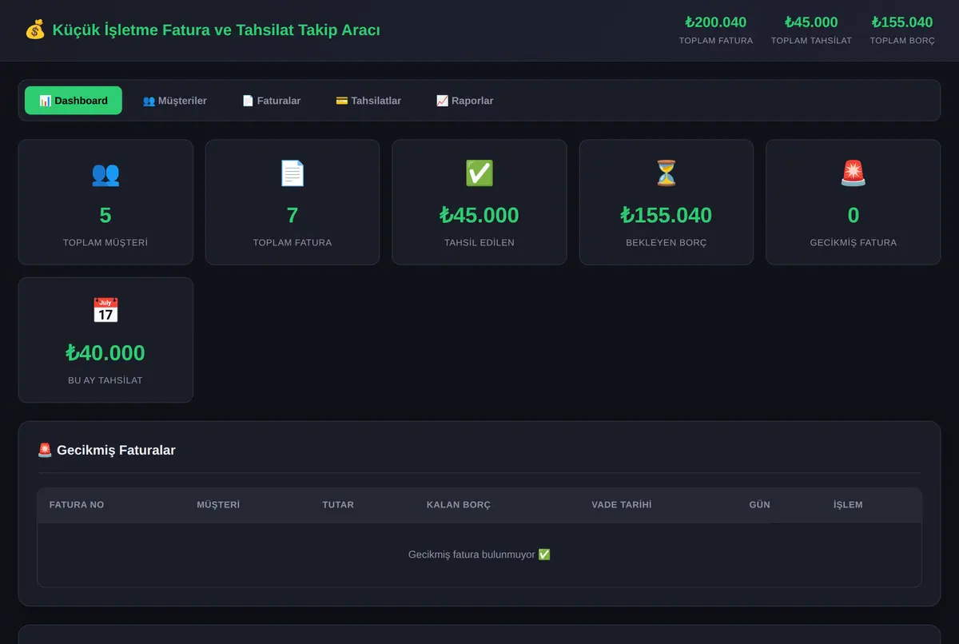Go to the Tahsilatlar tab

tap(368, 101)
